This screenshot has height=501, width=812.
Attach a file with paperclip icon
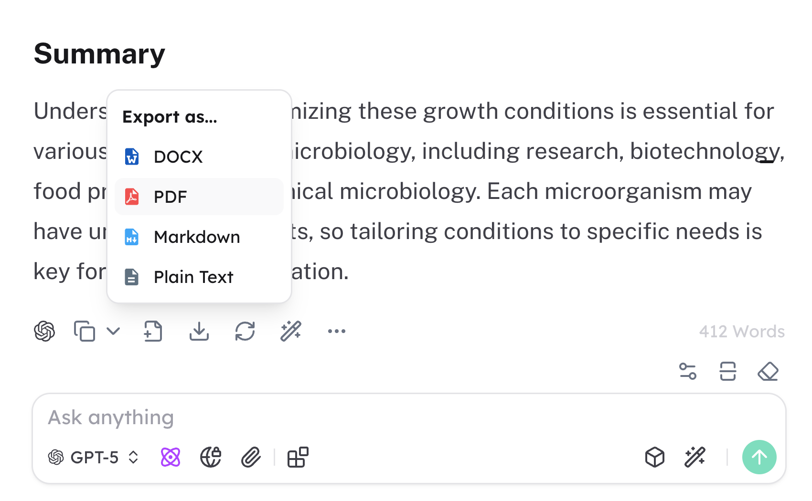[x=251, y=458]
